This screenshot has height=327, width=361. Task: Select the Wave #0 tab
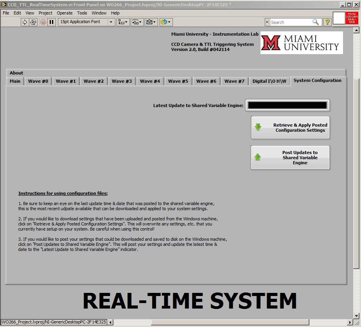click(38, 81)
